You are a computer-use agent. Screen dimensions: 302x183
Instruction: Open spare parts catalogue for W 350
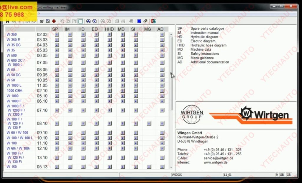(57, 34)
